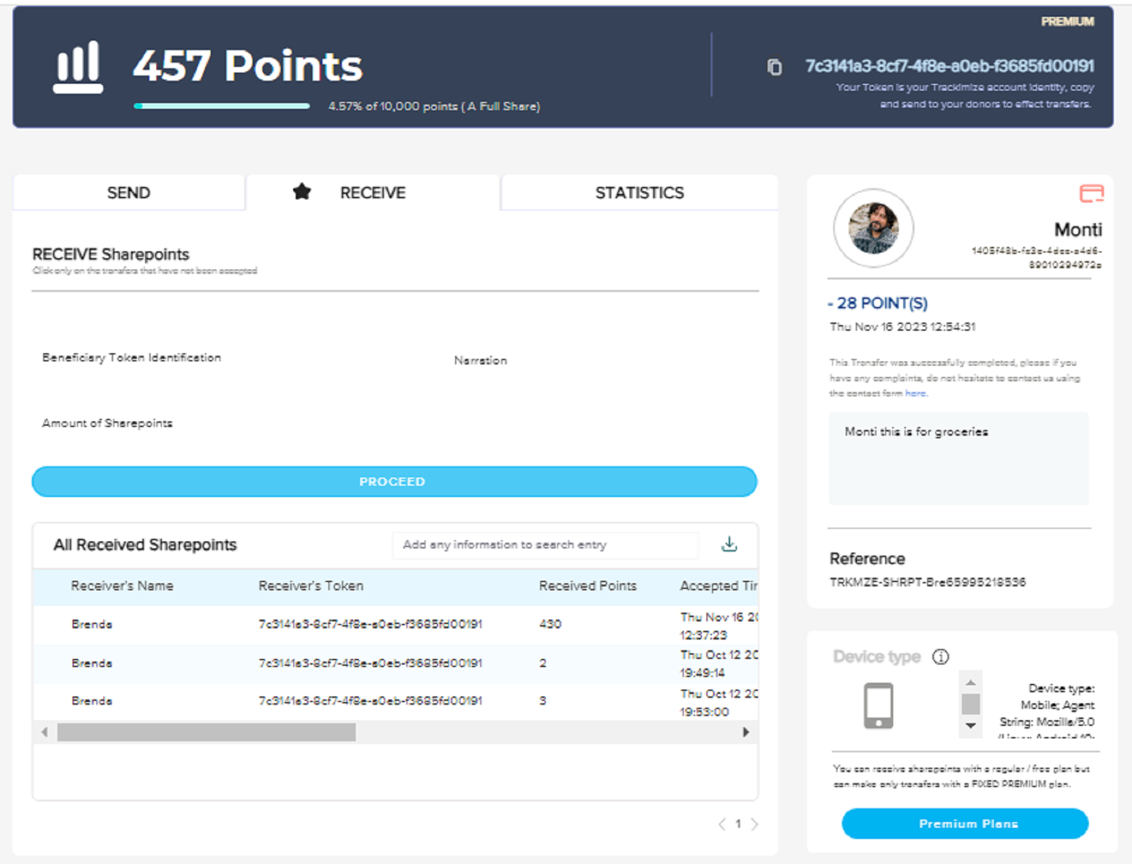
Task: Click the Monti name label
Action: [x=1078, y=230]
